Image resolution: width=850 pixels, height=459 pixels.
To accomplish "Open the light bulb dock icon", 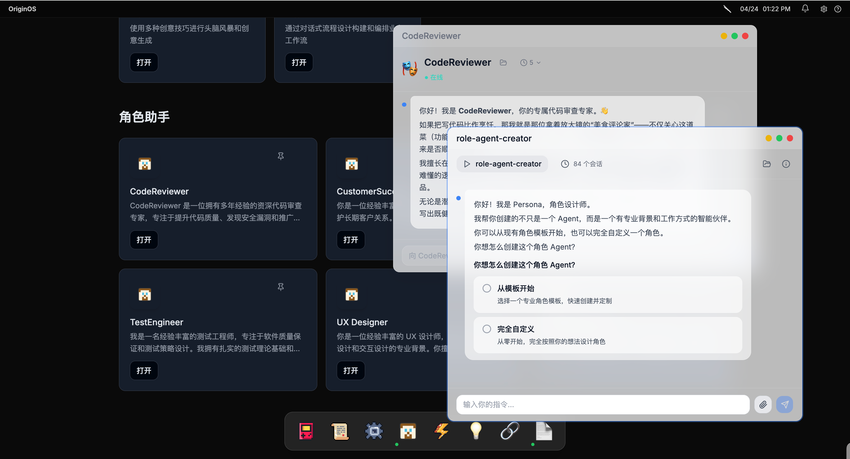I will click(x=476, y=431).
